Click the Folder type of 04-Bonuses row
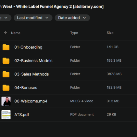This screenshot has height=137, width=137. 75,87
